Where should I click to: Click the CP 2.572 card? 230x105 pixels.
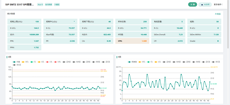point(168,41)
